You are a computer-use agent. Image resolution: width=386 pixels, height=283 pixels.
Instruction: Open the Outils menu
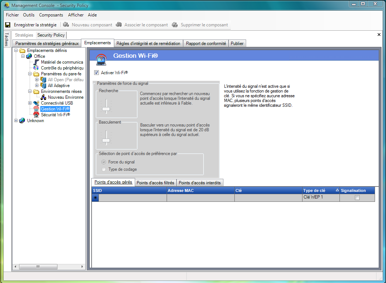tap(29, 15)
